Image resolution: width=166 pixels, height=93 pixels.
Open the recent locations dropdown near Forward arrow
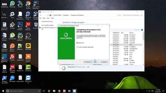coord(46,15)
